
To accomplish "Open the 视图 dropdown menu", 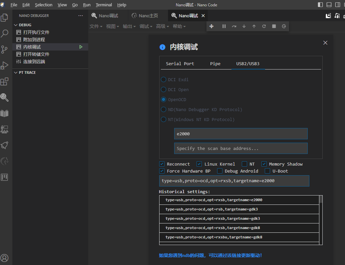I will pos(113,26).
